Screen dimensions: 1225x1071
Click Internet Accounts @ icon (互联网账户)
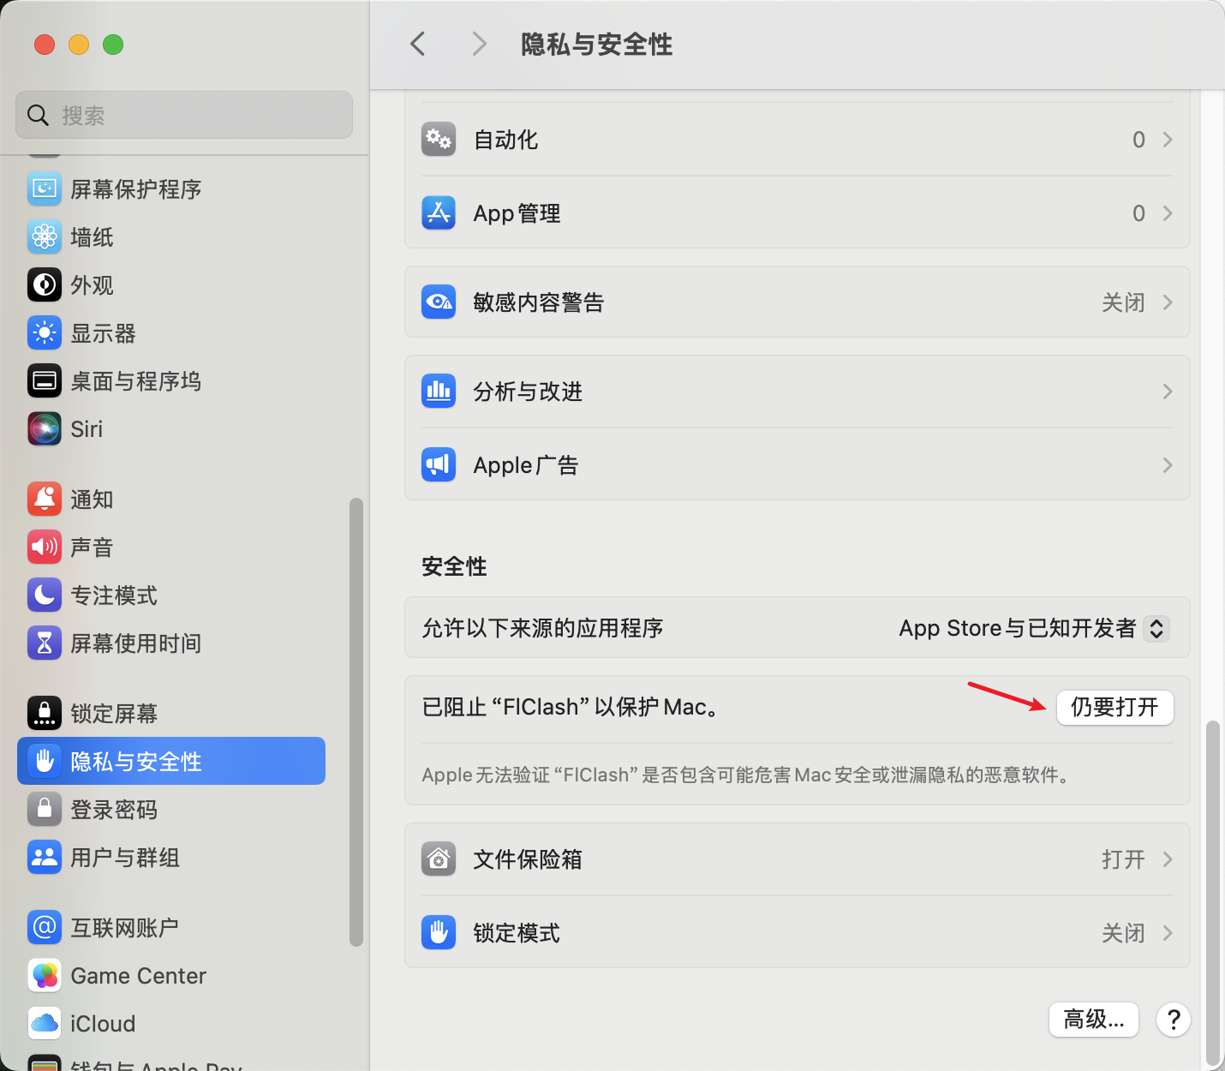(x=45, y=928)
